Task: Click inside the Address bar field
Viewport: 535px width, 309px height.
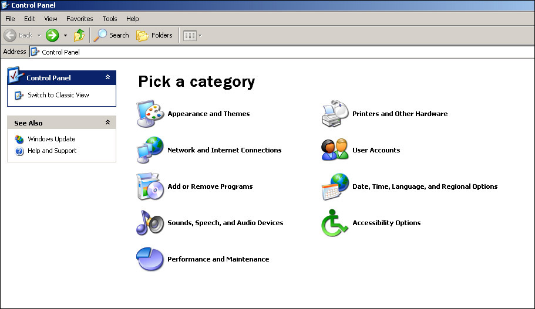Action: pos(282,52)
